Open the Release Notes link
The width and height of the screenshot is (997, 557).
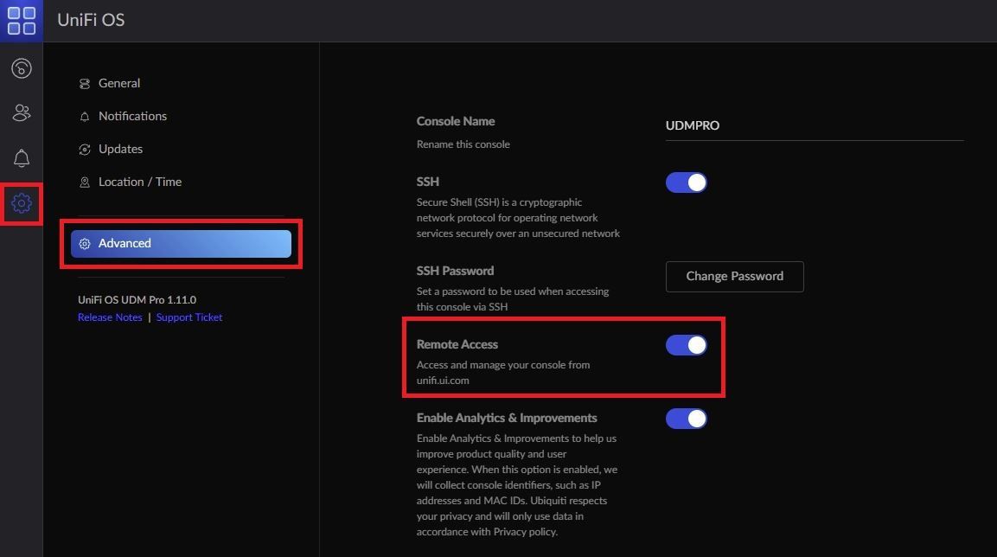coord(110,317)
